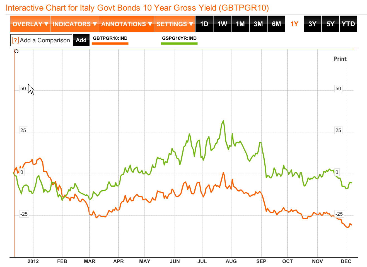Open the ANNOTATIONS dropdown menu

[126, 24]
